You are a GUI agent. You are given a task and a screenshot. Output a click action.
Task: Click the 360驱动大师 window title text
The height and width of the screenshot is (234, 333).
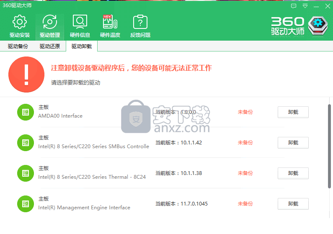click(17, 5)
